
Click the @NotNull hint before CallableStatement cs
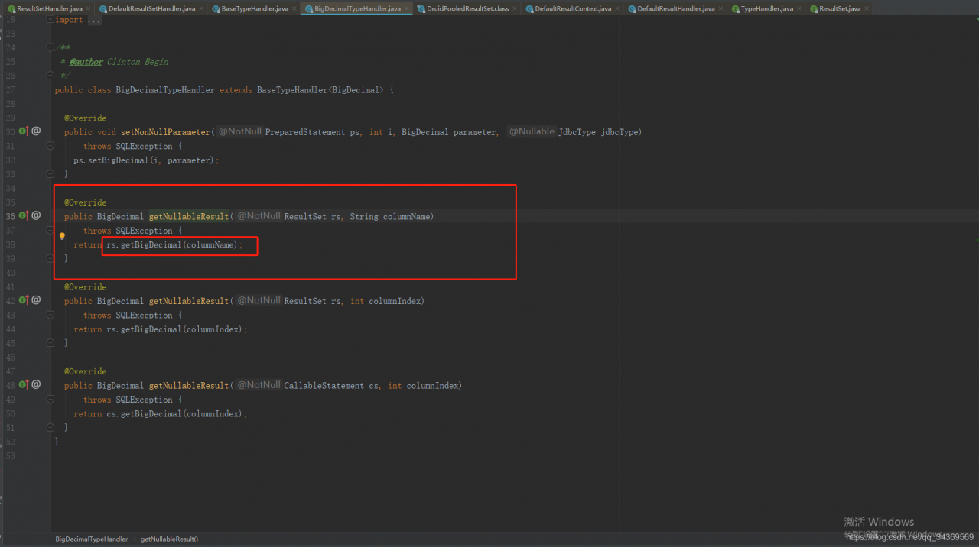259,385
